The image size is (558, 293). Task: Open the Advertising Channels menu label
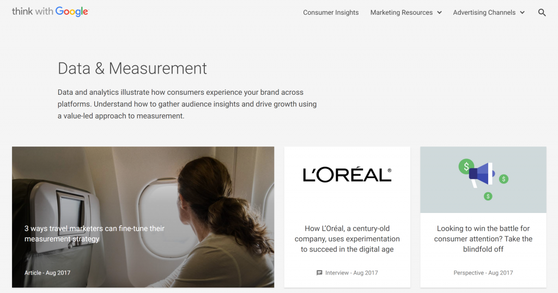point(484,13)
